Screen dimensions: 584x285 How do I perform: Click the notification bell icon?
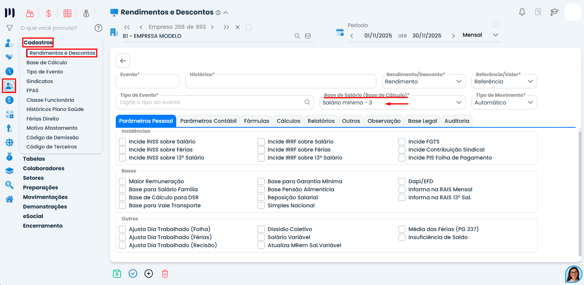point(522,12)
